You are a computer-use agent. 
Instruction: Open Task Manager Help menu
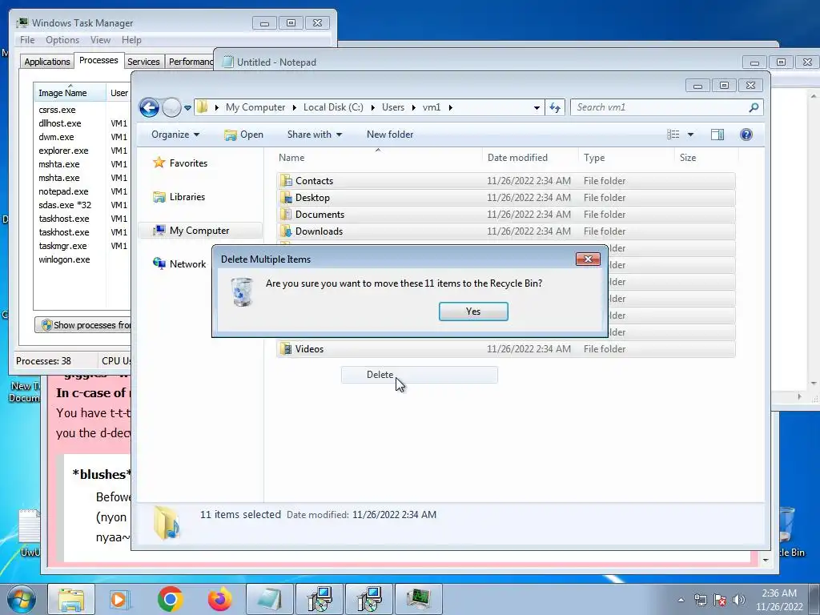(131, 40)
